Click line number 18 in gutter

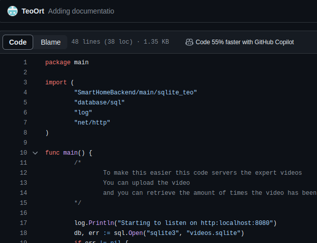click(x=23, y=233)
